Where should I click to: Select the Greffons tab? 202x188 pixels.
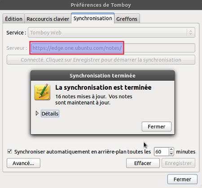tap(127, 19)
